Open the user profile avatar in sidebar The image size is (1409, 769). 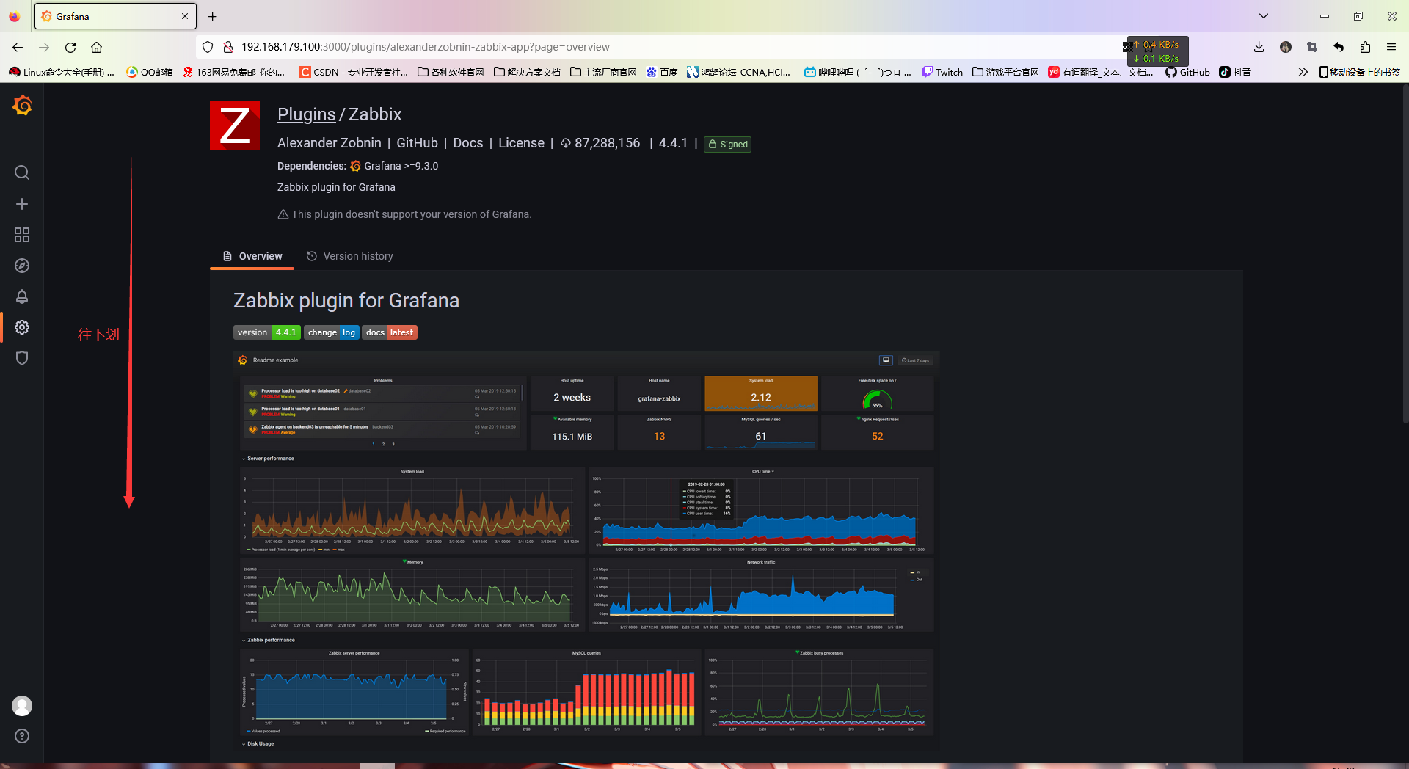[22, 706]
